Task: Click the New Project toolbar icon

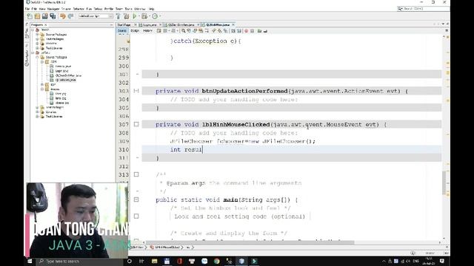Action: coord(37,16)
